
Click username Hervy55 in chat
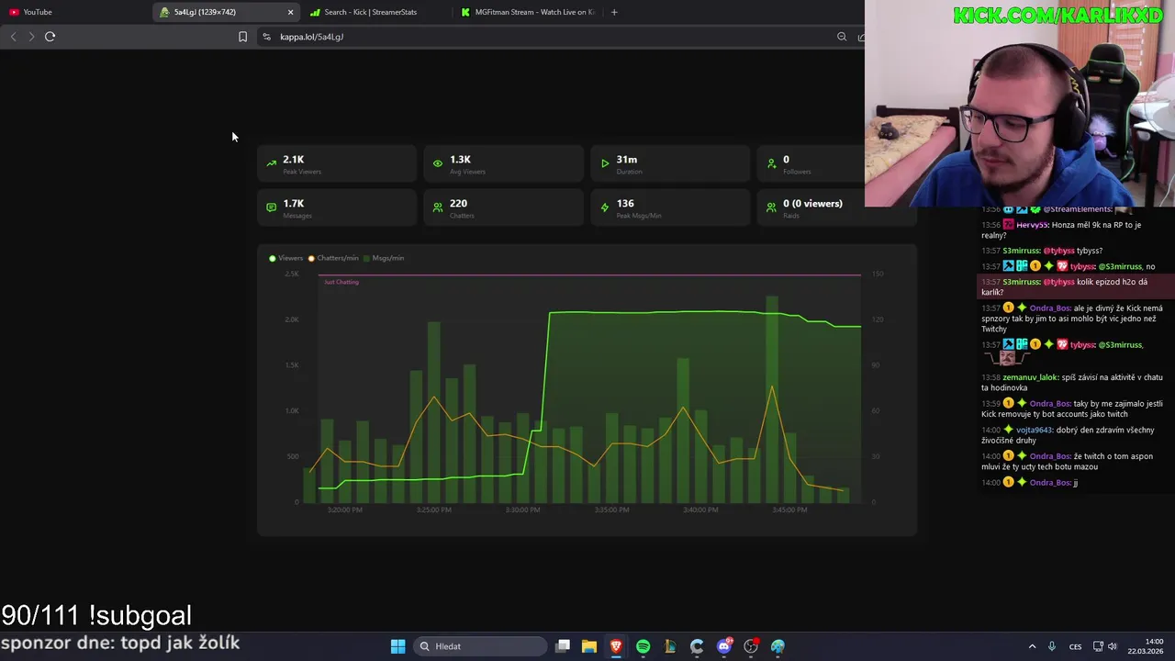[x=1032, y=225]
